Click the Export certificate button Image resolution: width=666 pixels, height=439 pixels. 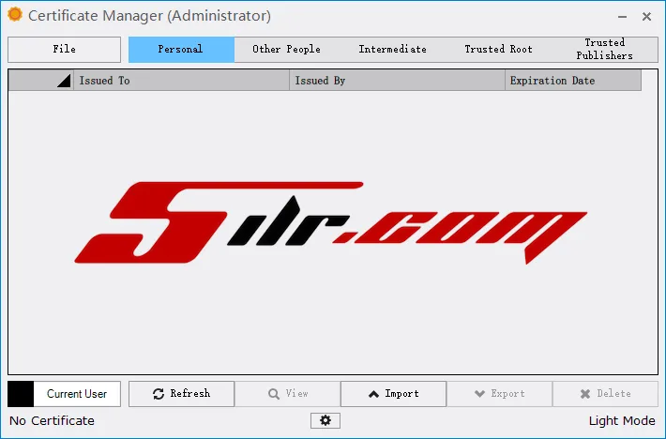(499, 394)
